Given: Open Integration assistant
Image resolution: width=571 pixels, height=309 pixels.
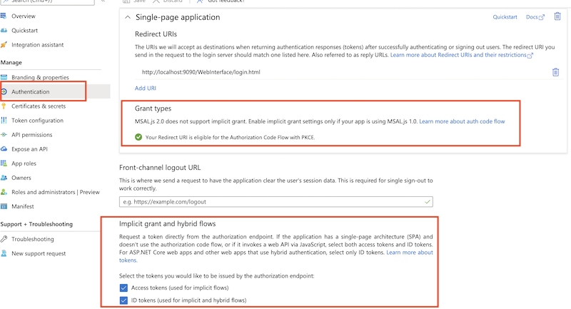Looking at the screenshot, I should pyautogui.click(x=37, y=45).
